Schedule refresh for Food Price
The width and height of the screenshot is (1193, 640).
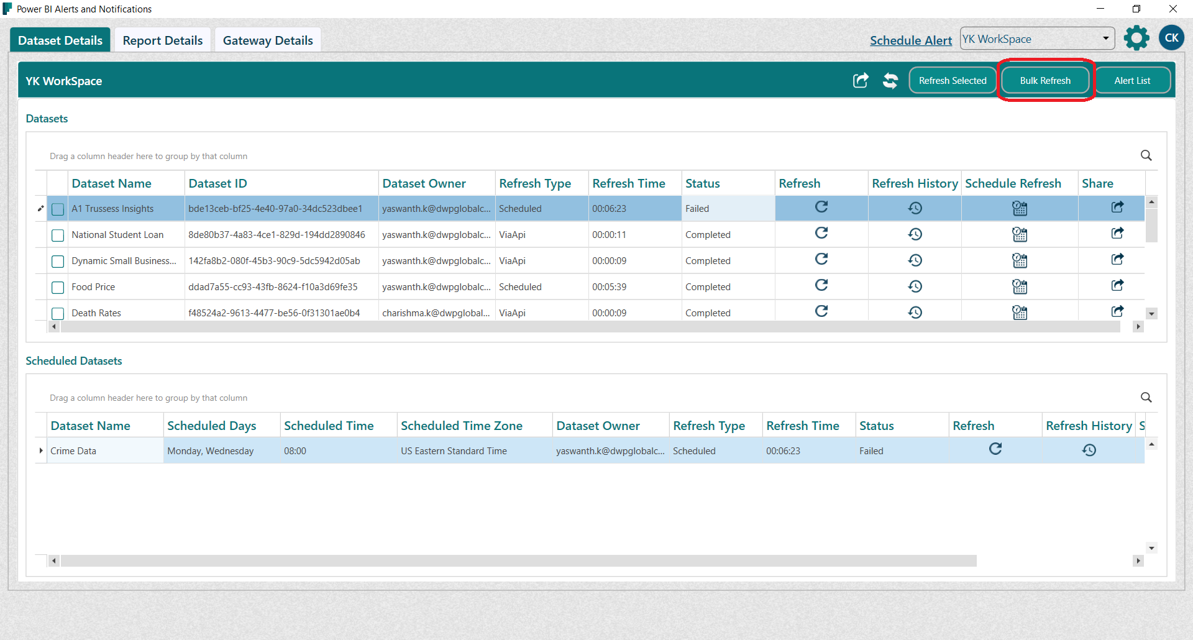click(1020, 286)
